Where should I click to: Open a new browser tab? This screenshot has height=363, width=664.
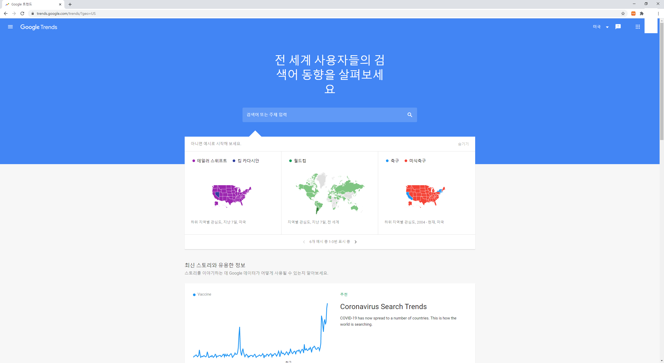(70, 4)
